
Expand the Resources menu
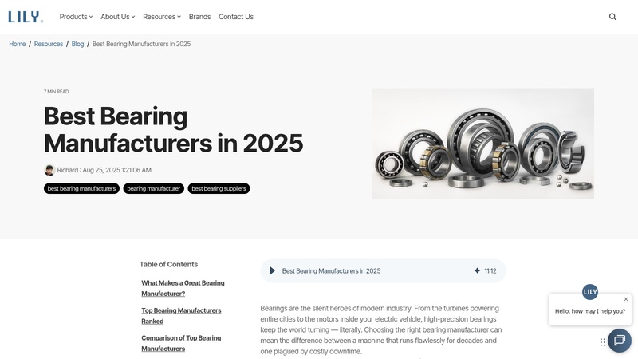[x=162, y=17]
